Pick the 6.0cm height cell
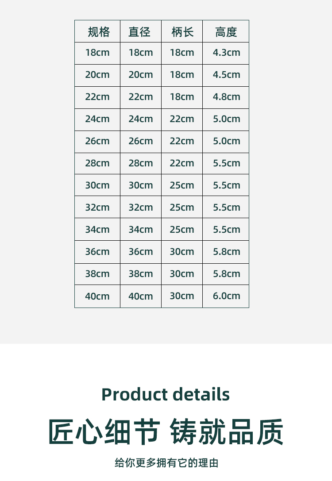The height and width of the screenshot is (481, 332). pos(226,296)
